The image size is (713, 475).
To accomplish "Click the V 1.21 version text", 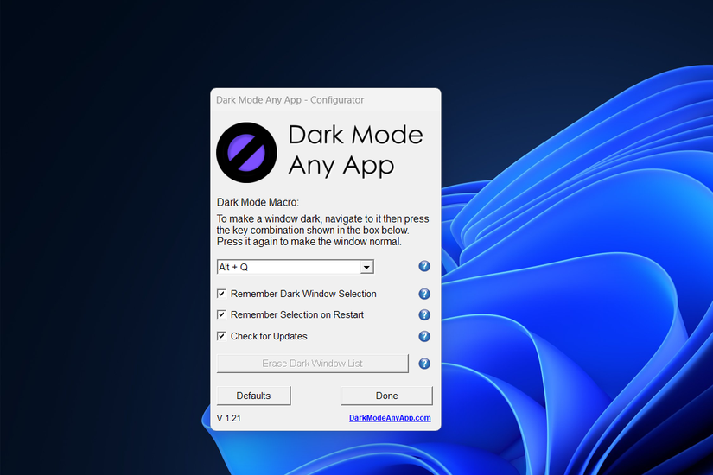I will (x=229, y=418).
